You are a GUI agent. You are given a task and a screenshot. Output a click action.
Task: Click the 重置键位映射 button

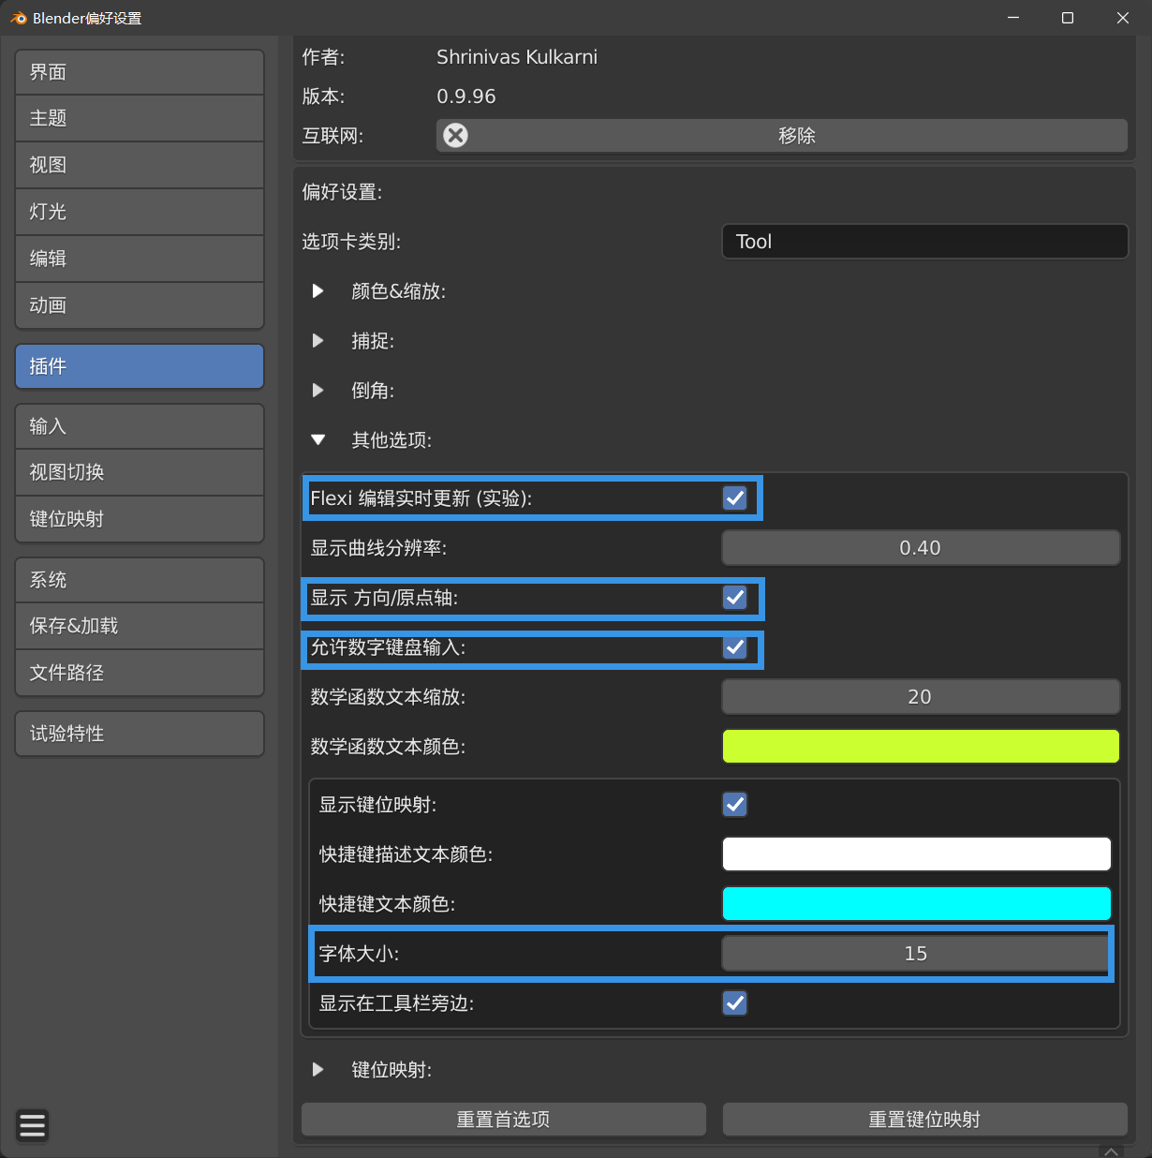pos(923,1119)
